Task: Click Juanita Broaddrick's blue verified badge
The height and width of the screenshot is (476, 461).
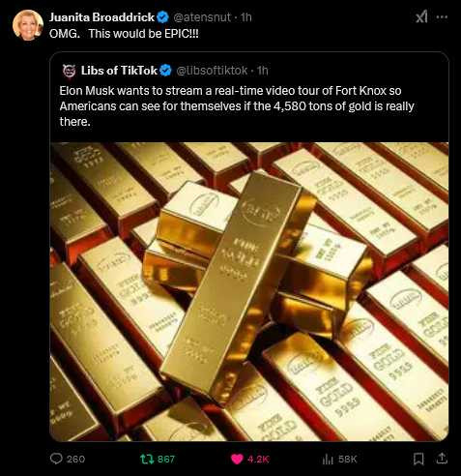Action: tap(162, 17)
